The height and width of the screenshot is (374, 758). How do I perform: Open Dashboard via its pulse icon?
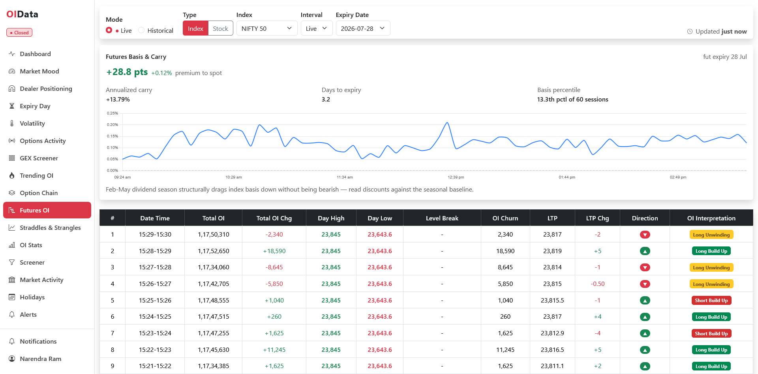click(12, 54)
